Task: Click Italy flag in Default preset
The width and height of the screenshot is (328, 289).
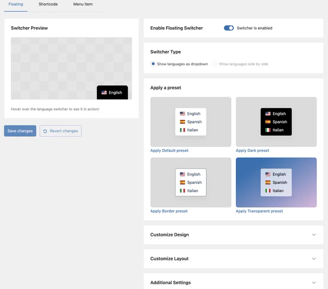Action: click(x=182, y=130)
